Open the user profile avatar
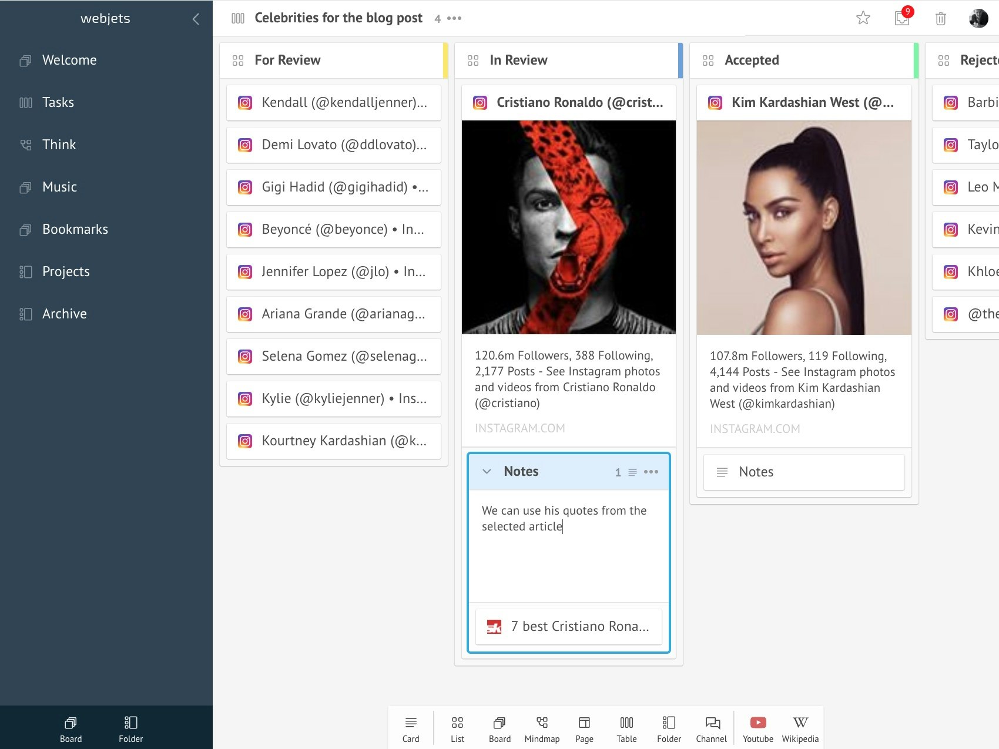The height and width of the screenshot is (749, 999). (978, 18)
